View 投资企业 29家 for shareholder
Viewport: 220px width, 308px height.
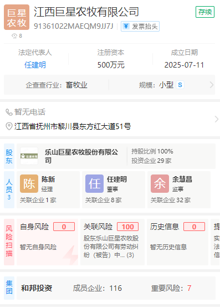tap(151, 161)
